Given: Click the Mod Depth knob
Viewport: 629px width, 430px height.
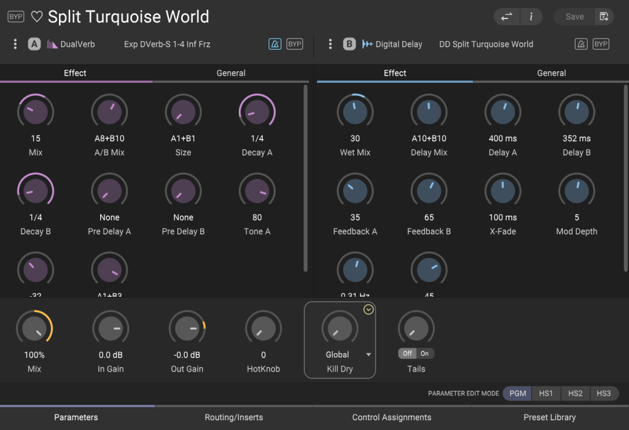Looking at the screenshot, I should [x=576, y=191].
